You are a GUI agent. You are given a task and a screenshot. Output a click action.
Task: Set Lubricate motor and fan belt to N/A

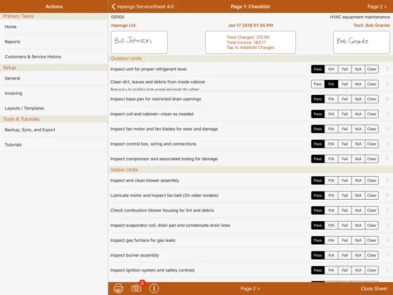(358, 196)
